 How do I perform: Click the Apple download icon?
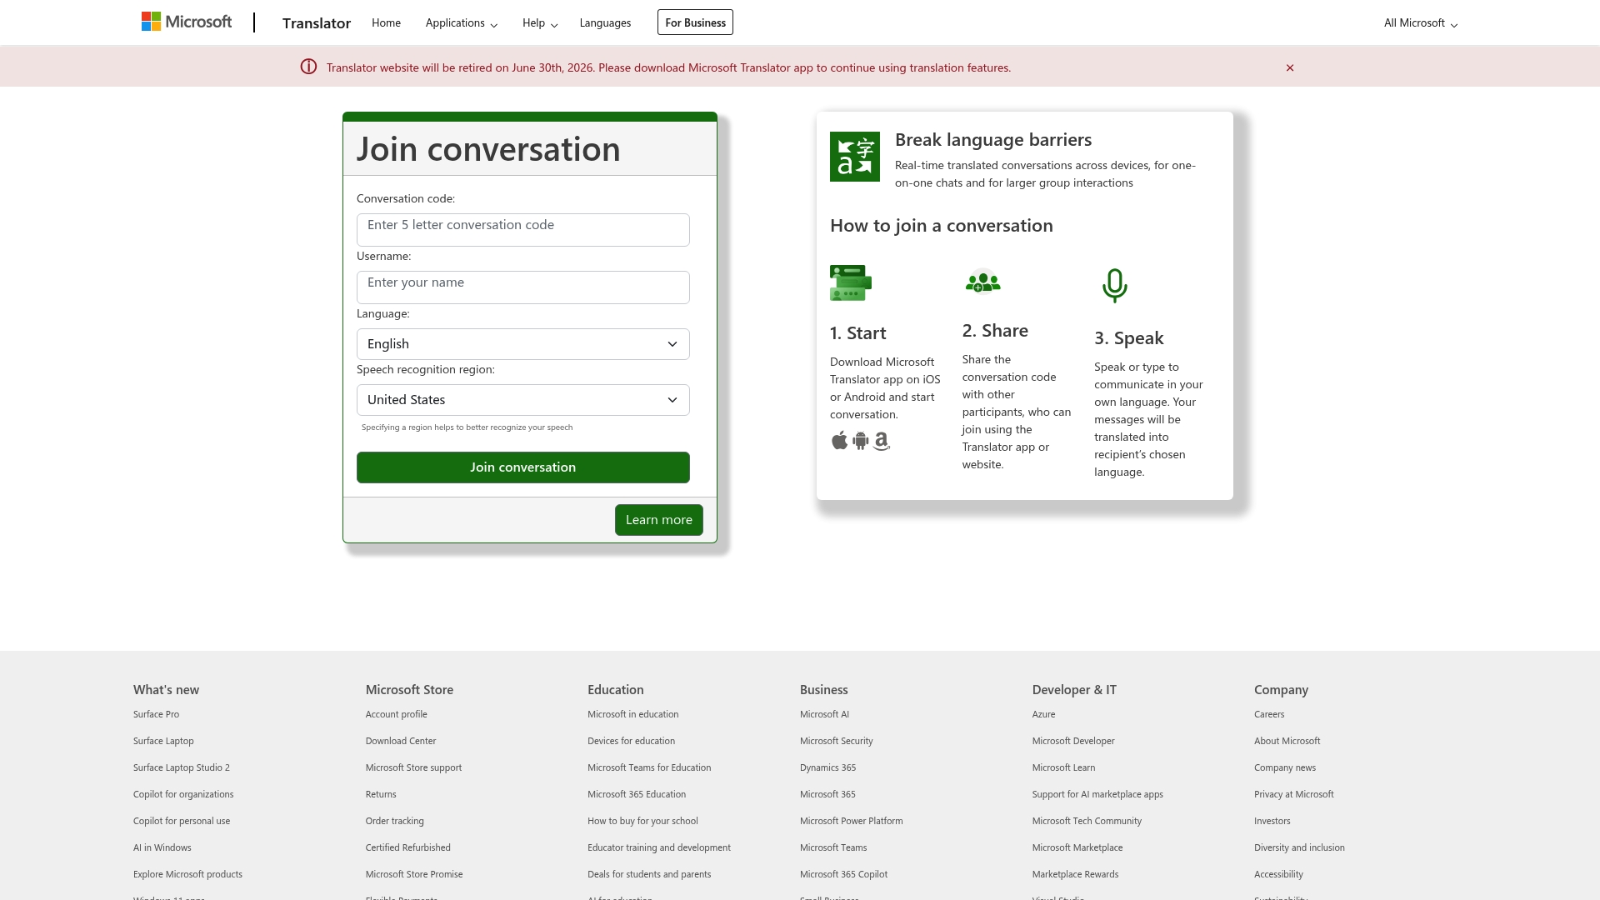pos(839,441)
